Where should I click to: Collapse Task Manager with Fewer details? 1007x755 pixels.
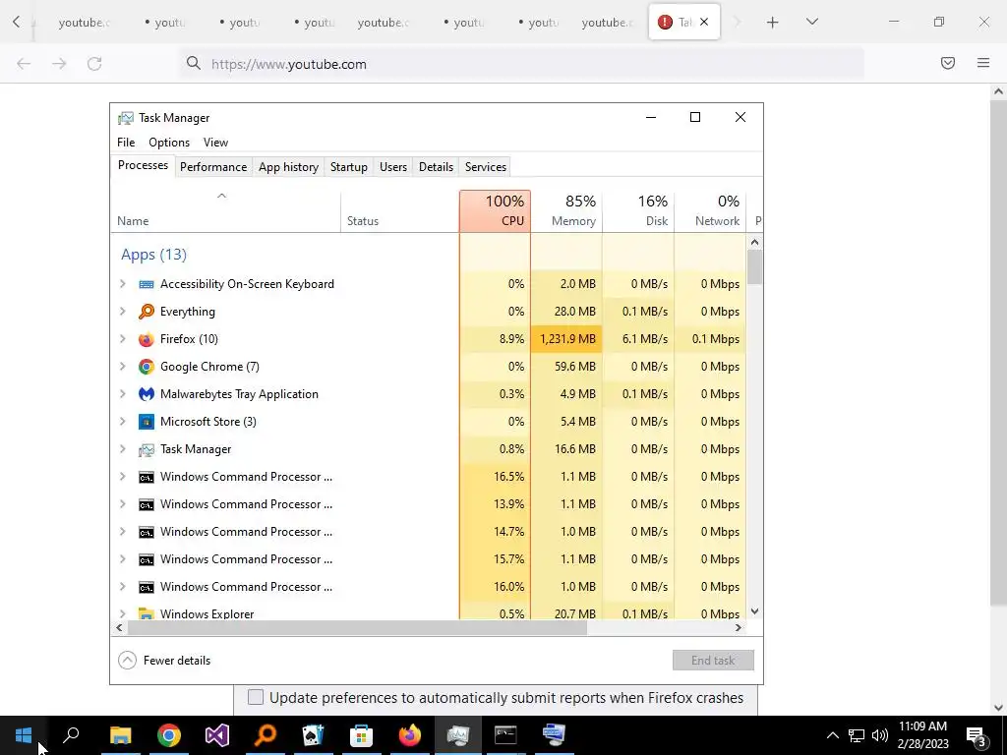point(164,661)
